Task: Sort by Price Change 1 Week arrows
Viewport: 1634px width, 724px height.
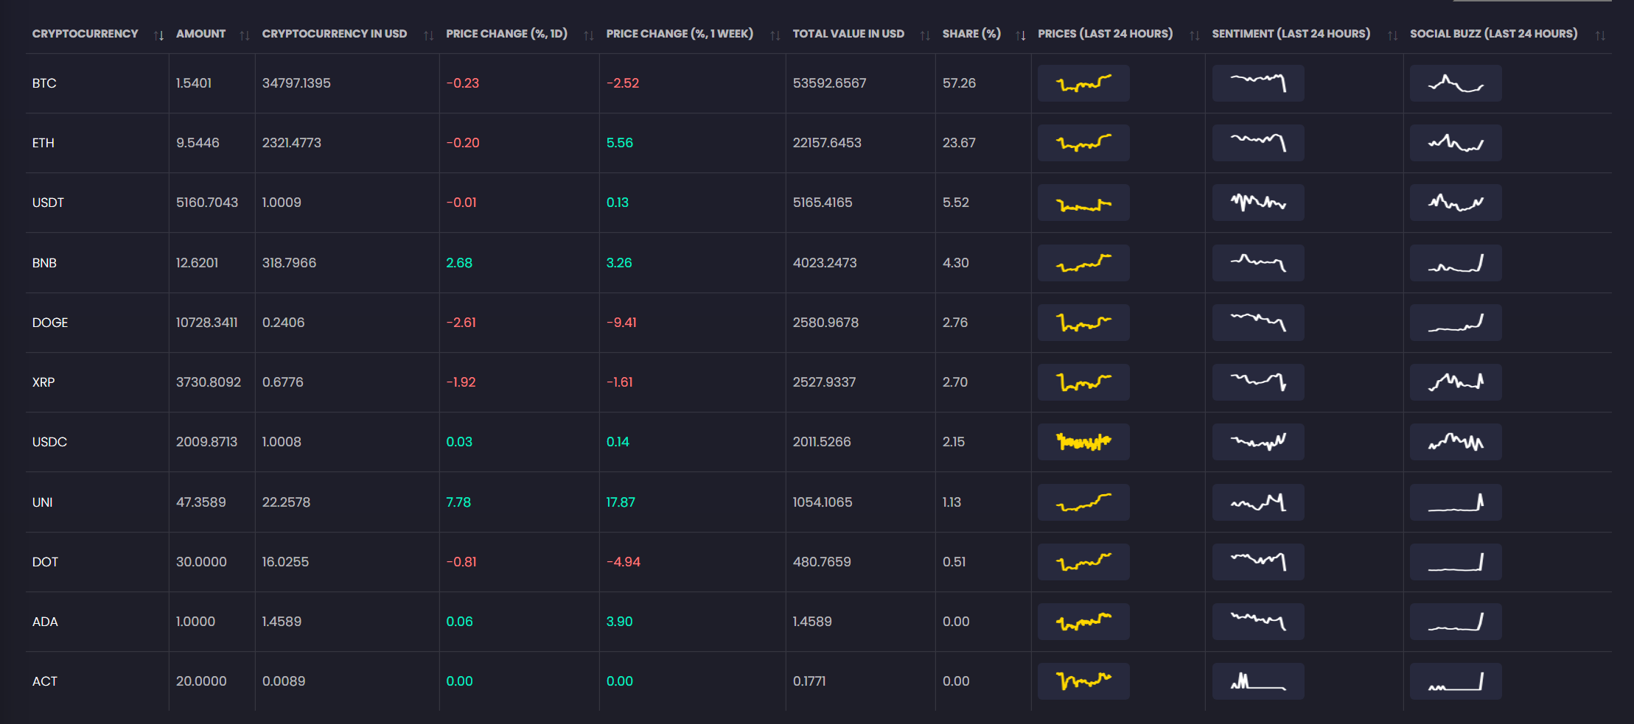Action: (x=775, y=35)
